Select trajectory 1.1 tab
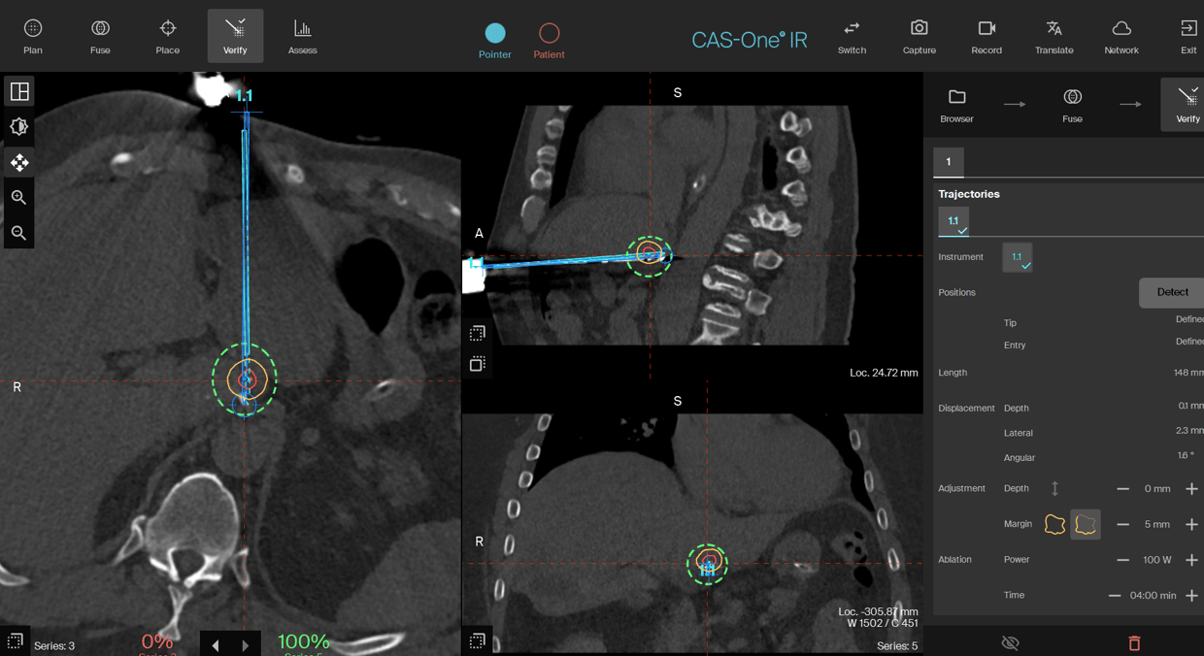This screenshot has height=656, width=1204. (x=953, y=222)
